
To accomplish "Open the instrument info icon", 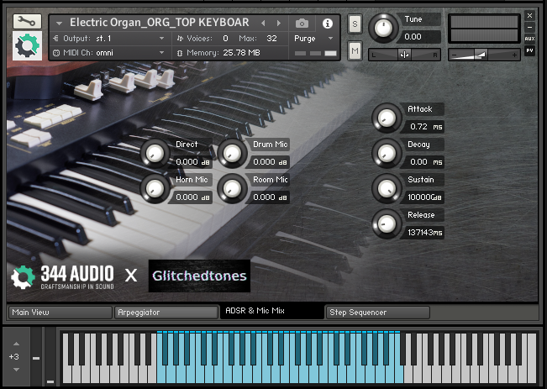I will coord(328,23).
